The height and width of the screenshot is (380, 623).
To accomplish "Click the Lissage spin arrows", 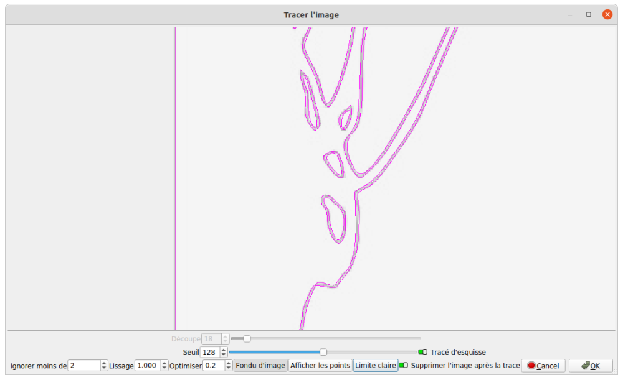I will pyautogui.click(x=164, y=365).
